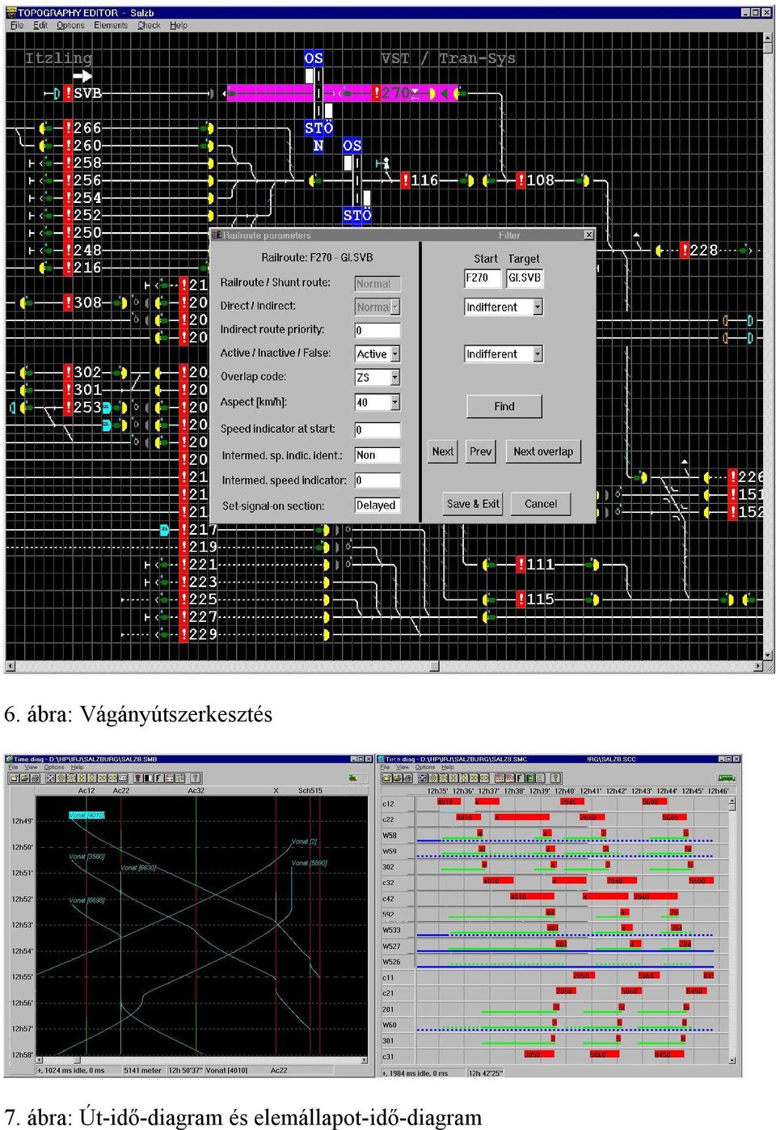Screen dimensions: 776x1130
Task: Click signal number 111
Action: click(x=540, y=565)
